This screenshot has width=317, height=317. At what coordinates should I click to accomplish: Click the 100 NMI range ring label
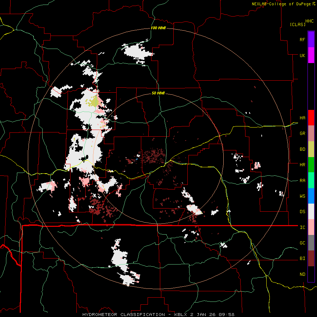pos(158,28)
